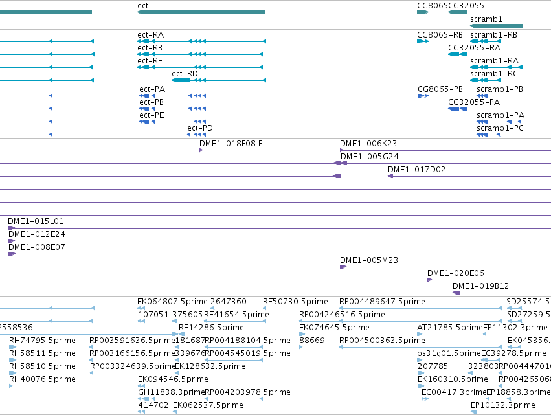Click the RH58511.5prime EST label
This screenshot has height=415, width=551.
coord(42,354)
